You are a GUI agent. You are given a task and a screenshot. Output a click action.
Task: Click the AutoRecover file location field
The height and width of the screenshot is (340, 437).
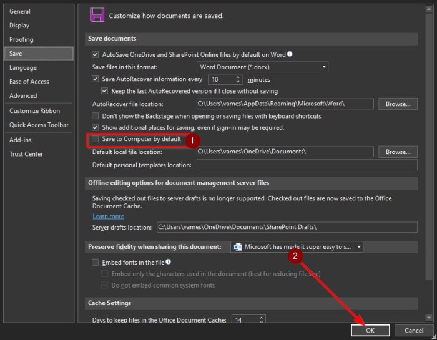pyautogui.click(x=285, y=104)
